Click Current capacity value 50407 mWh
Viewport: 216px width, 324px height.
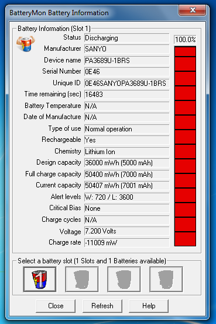pyautogui.click(x=127, y=186)
